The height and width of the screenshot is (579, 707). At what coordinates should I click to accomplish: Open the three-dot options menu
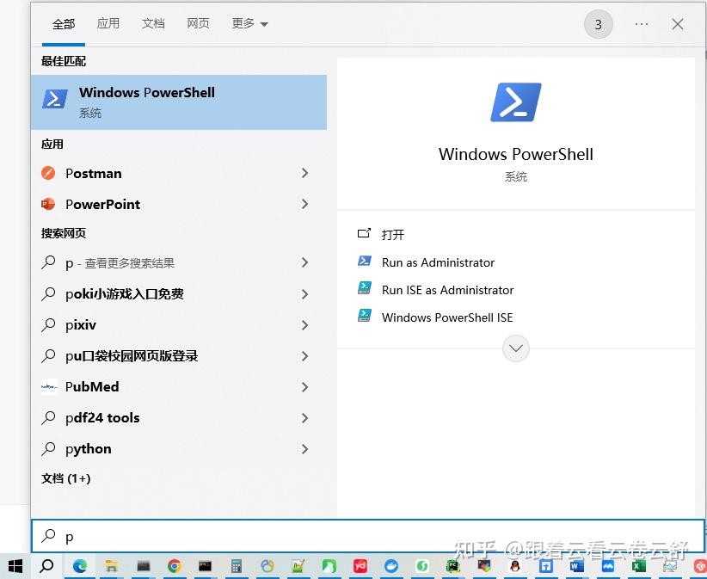point(641,24)
